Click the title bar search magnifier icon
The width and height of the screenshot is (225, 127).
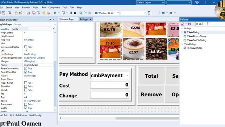(x=190, y=2)
